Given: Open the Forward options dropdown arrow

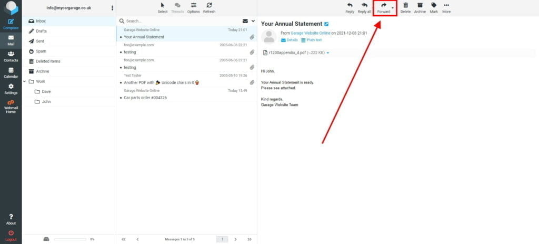Looking at the screenshot, I should [x=393, y=7].
